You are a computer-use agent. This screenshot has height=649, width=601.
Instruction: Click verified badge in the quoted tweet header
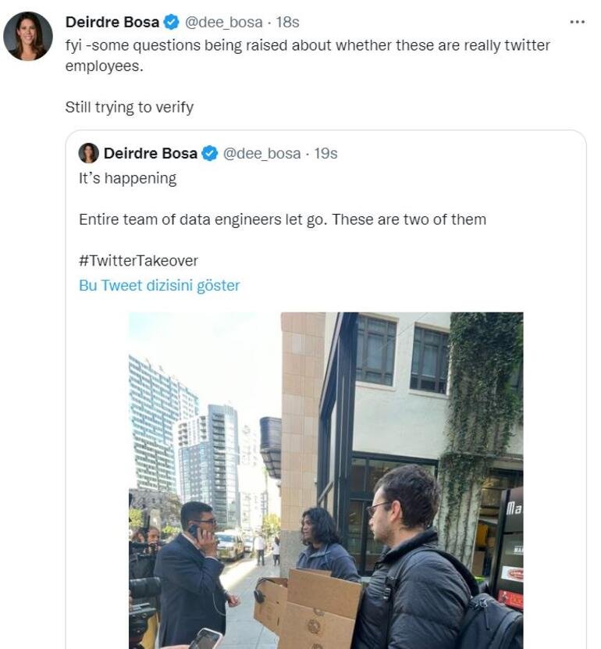click(210, 154)
